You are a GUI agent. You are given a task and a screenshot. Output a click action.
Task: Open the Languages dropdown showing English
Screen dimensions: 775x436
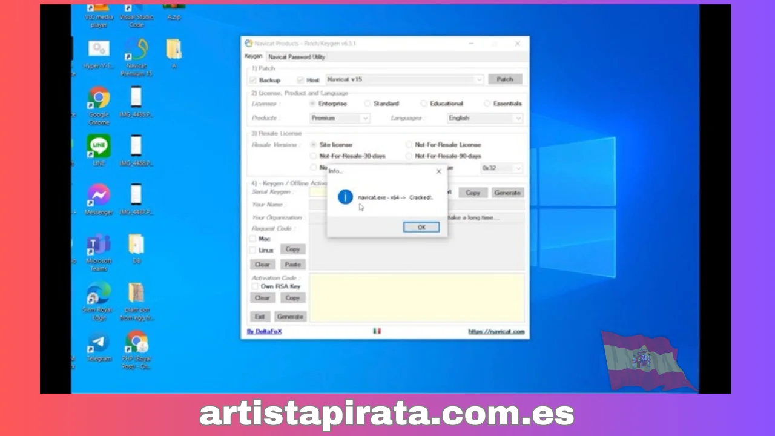tap(484, 118)
